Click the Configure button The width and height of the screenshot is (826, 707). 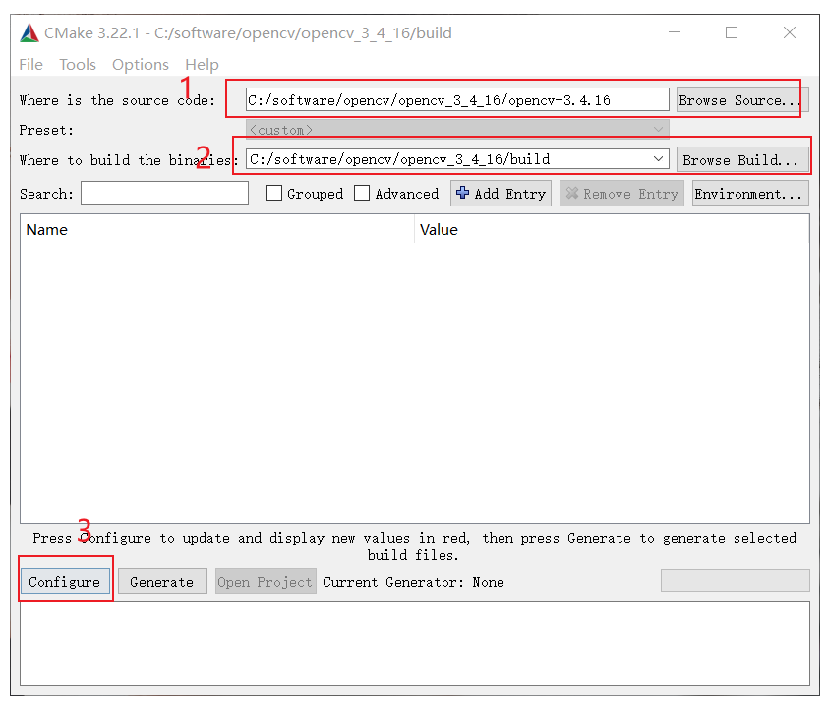point(65,581)
